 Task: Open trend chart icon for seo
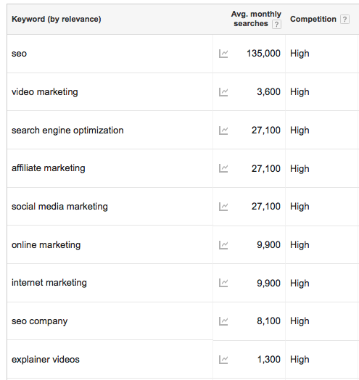pyautogui.click(x=223, y=54)
